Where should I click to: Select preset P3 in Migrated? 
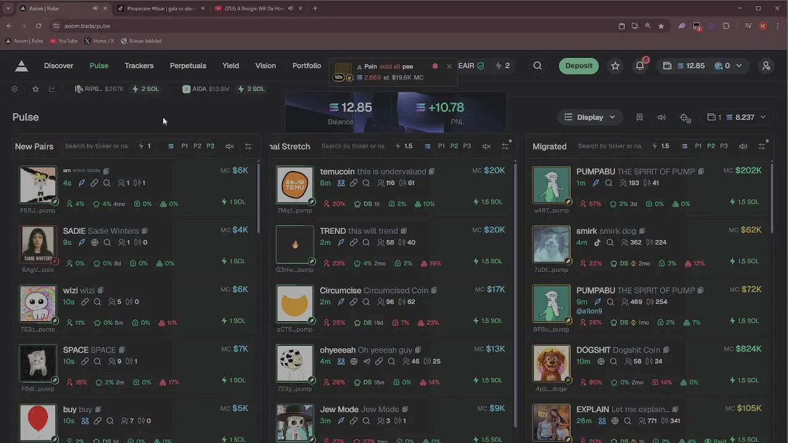tap(723, 146)
